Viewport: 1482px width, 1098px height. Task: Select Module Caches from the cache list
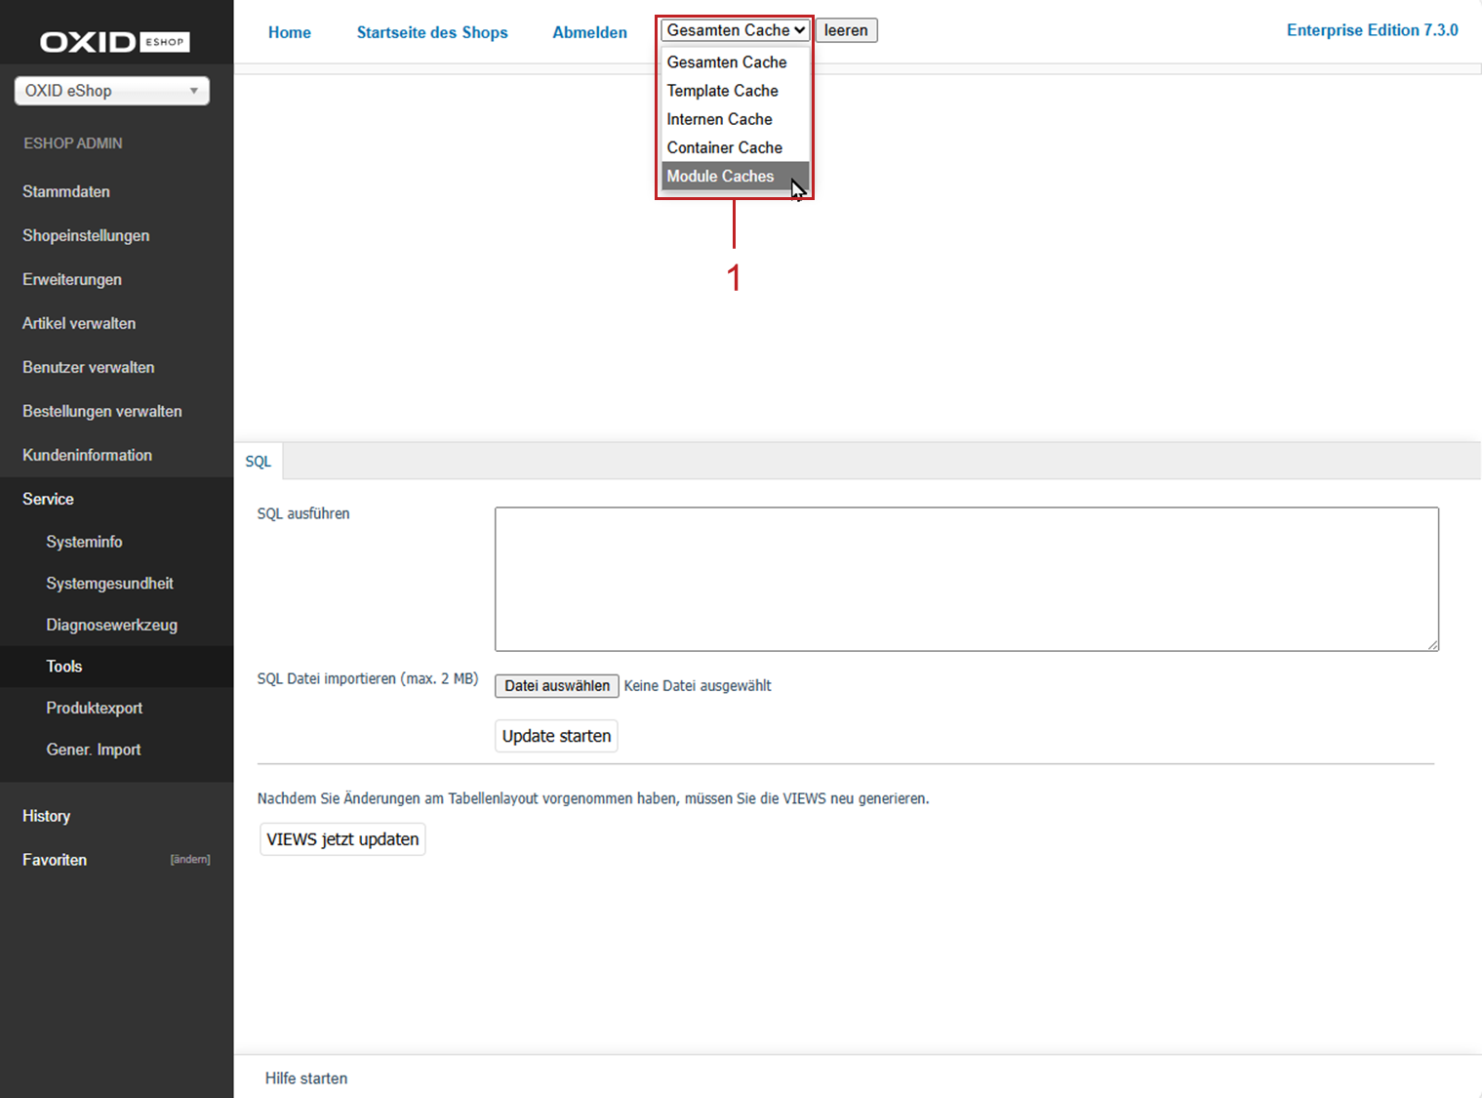[720, 177]
